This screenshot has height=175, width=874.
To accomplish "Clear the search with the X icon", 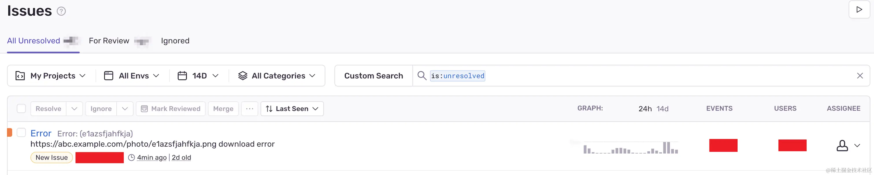I will (x=860, y=76).
